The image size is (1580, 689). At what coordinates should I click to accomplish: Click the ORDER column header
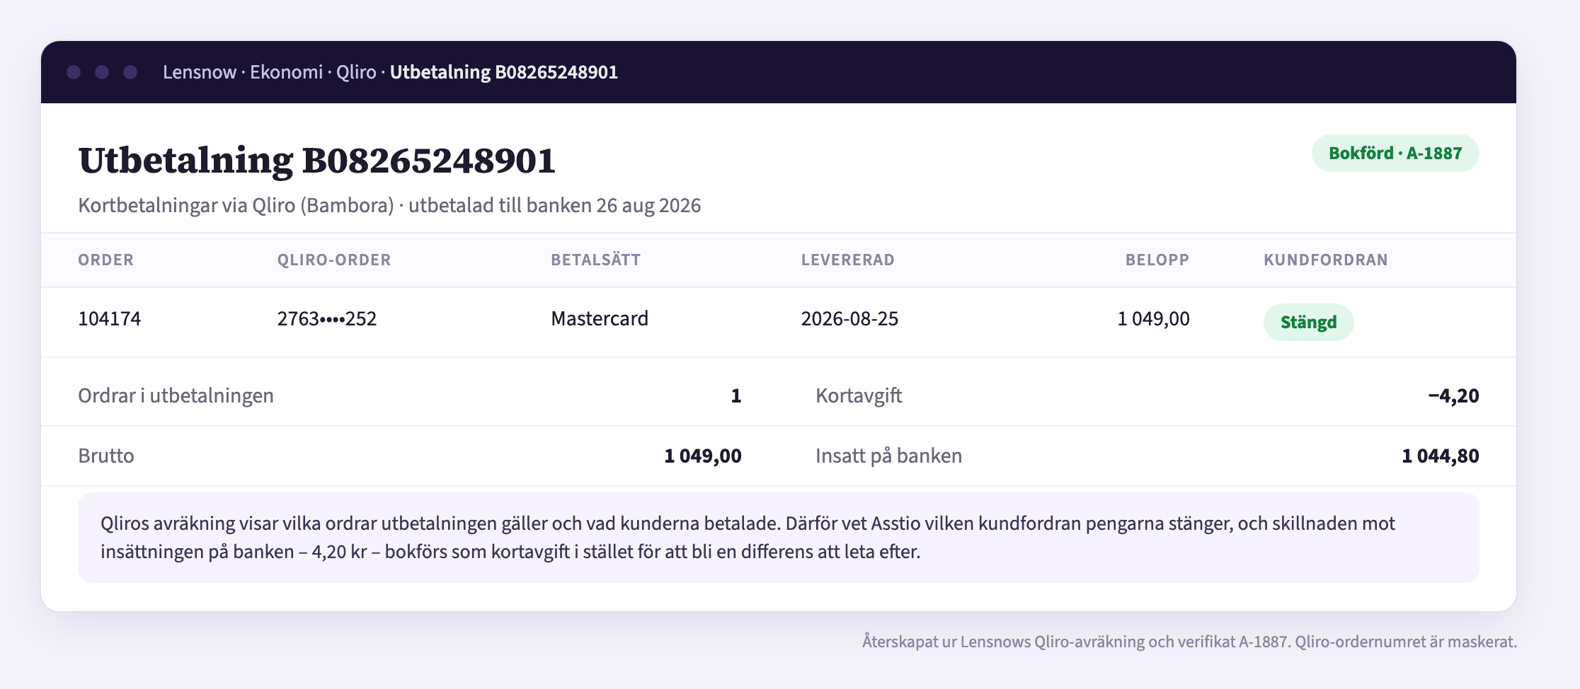105,260
